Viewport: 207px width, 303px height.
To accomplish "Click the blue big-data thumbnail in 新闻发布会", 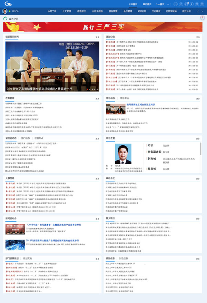I will coord(15,245).
